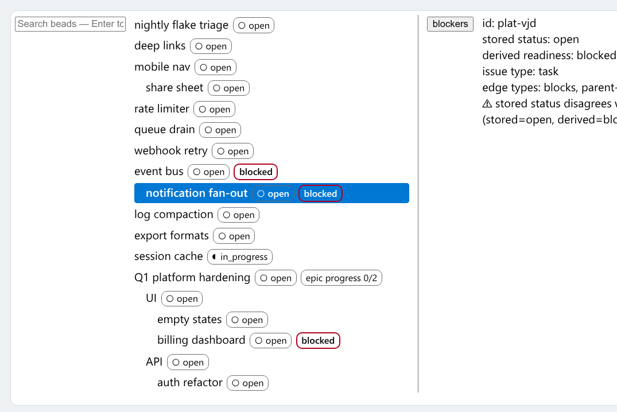Select the mobile nav item
The image size is (617, 412).
[271, 67]
